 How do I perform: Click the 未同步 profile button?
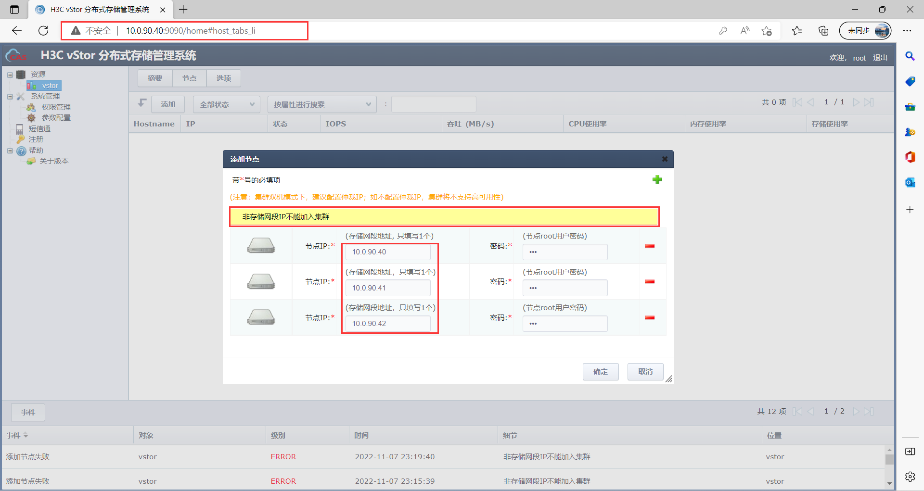point(865,31)
